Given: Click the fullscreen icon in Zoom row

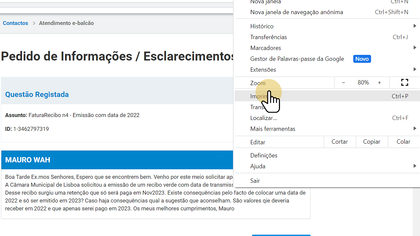Looking at the screenshot, I should (x=405, y=83).
